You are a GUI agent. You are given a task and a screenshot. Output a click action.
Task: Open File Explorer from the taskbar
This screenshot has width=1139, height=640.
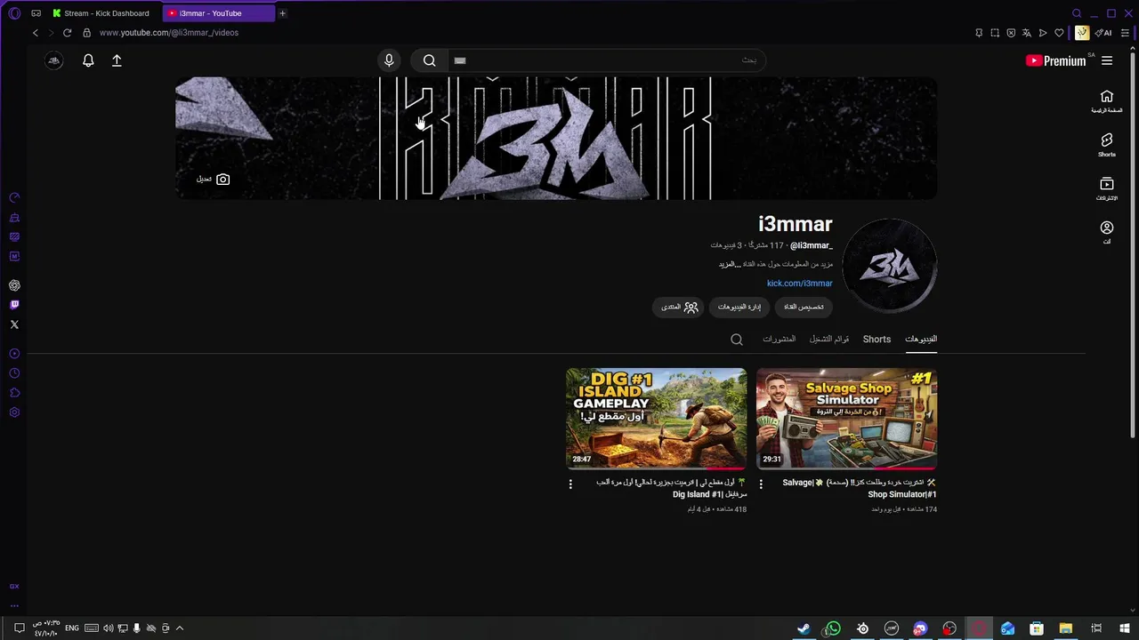click(x=1066, y=628)
